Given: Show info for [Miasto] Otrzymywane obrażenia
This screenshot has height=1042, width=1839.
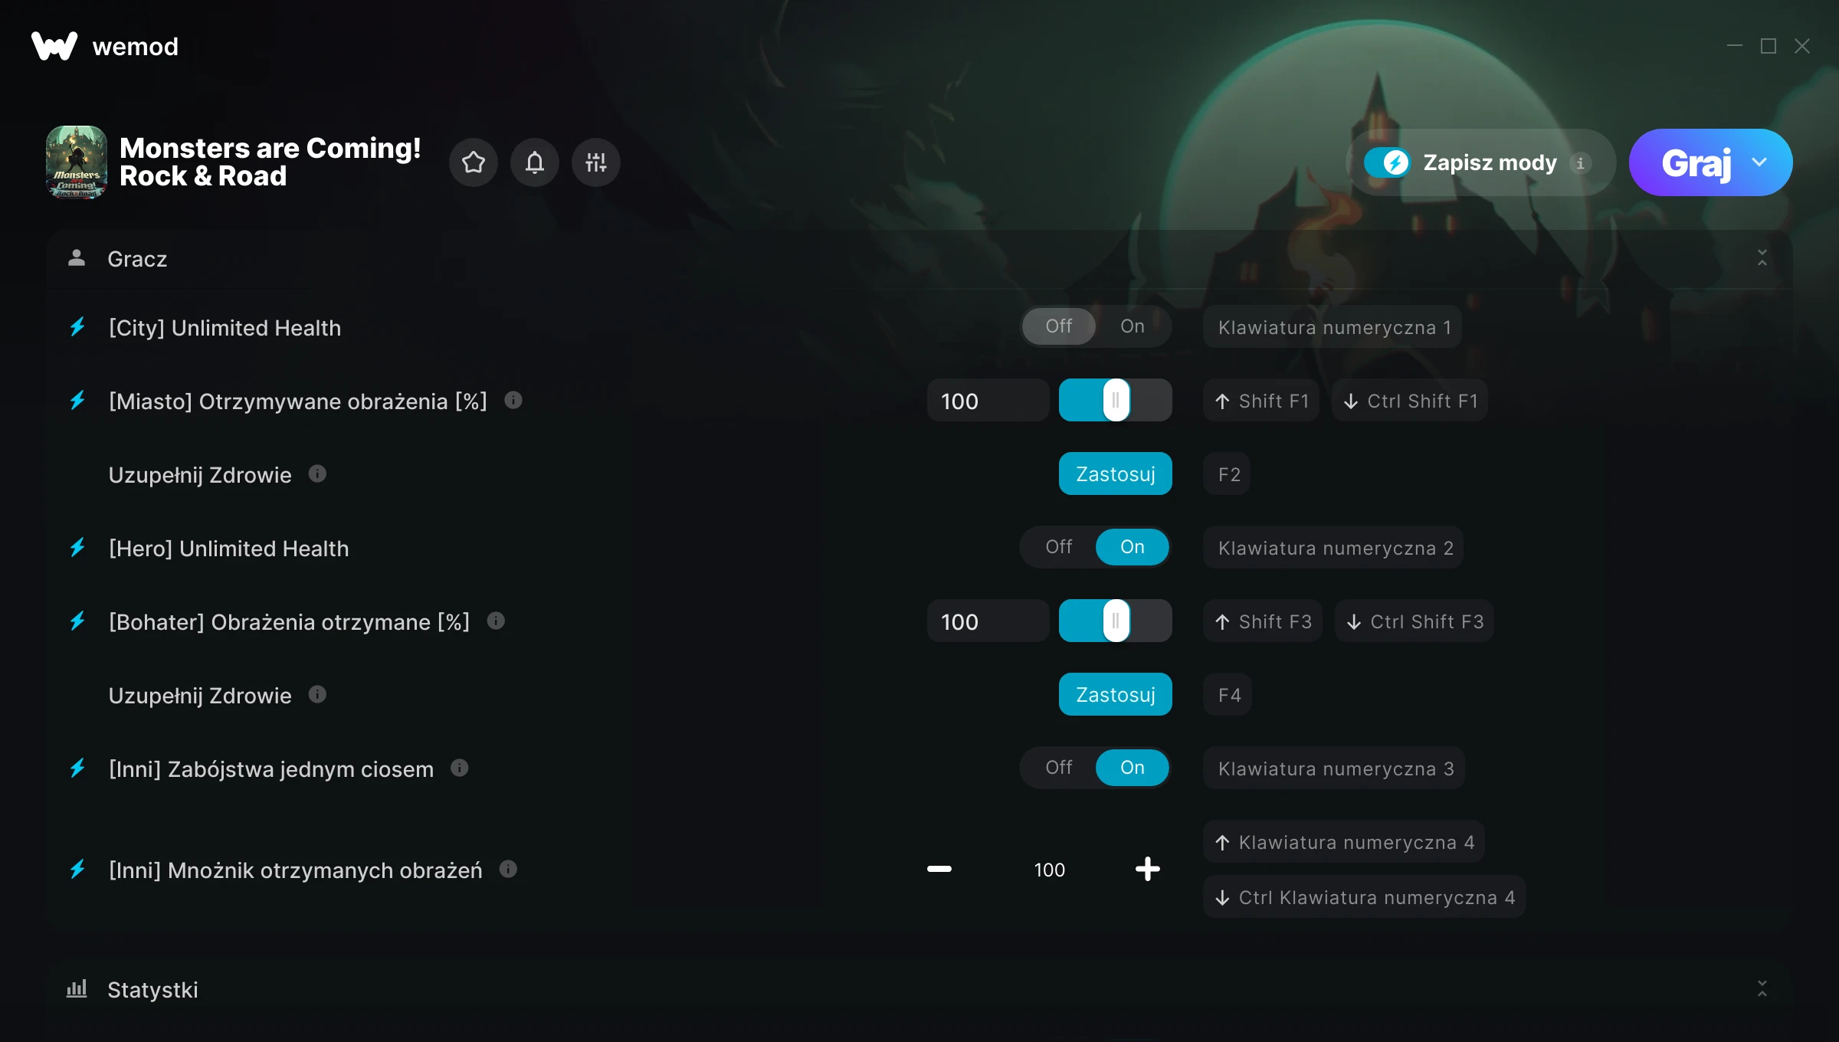Looking at the screenshot, I should pyautogui.click(x=513, y=400).
